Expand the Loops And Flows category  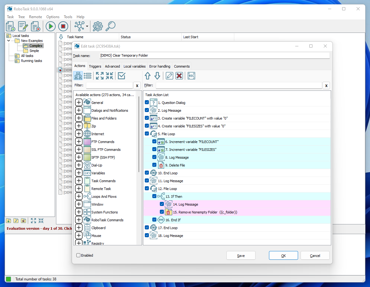click(x=79, y=196)
